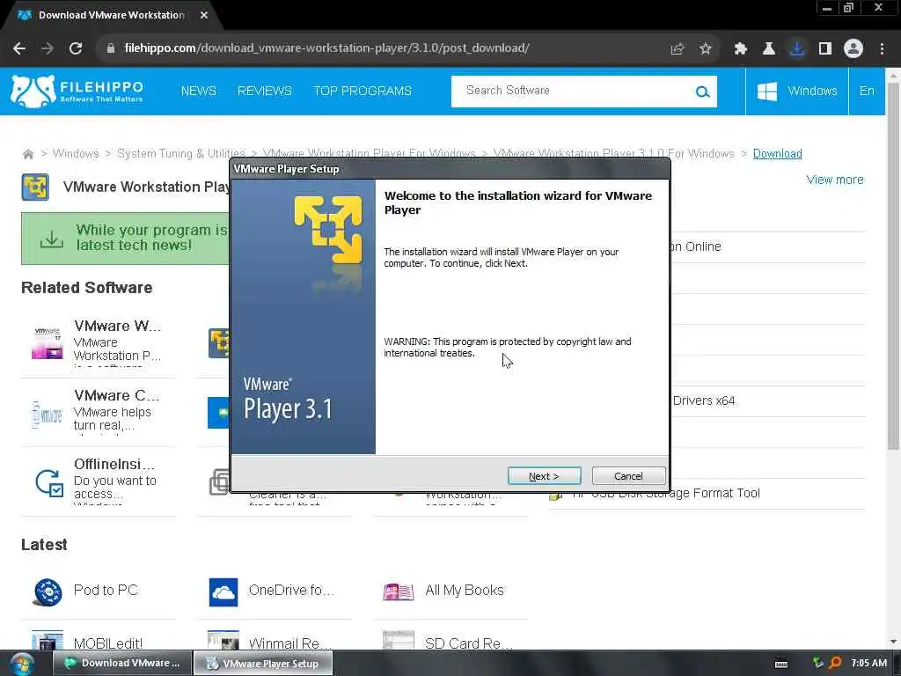Click the Windows breadcrumb link
This screenshot has height=676, width=901.
point(76,153)
